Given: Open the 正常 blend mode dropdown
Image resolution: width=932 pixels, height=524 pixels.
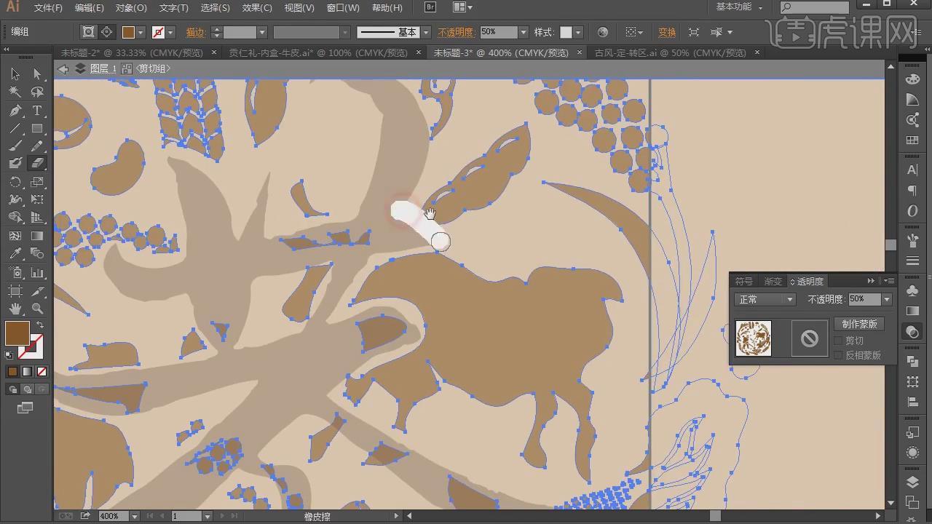Looking at the screenshot, I should pos(765,299).
